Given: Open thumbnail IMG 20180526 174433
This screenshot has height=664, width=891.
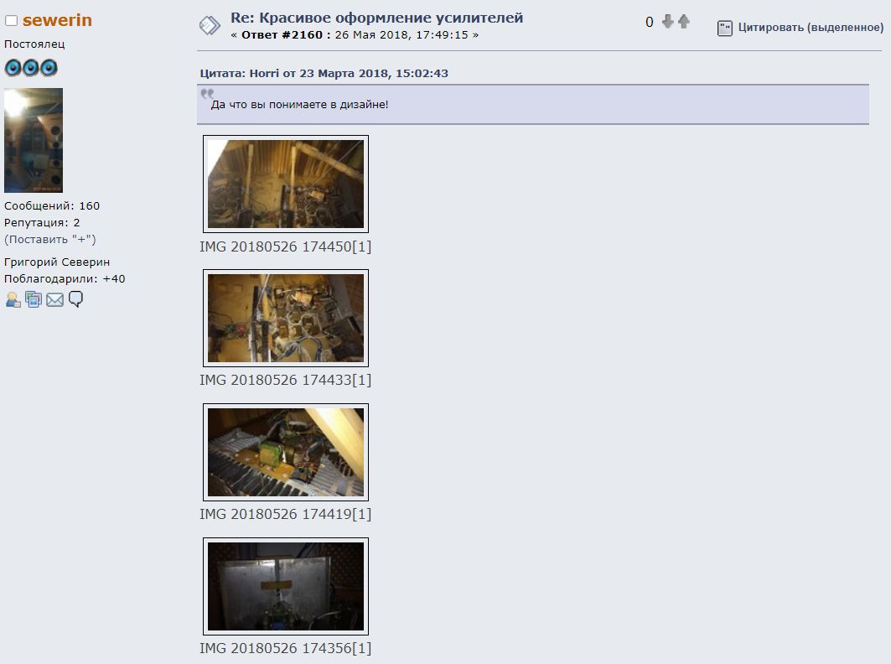Looking at the screenshot, I should point(286,319).
